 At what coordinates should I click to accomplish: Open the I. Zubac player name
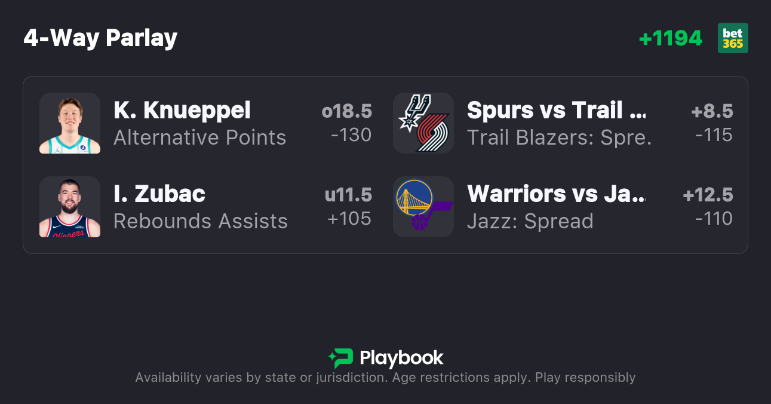pos(159,194)
